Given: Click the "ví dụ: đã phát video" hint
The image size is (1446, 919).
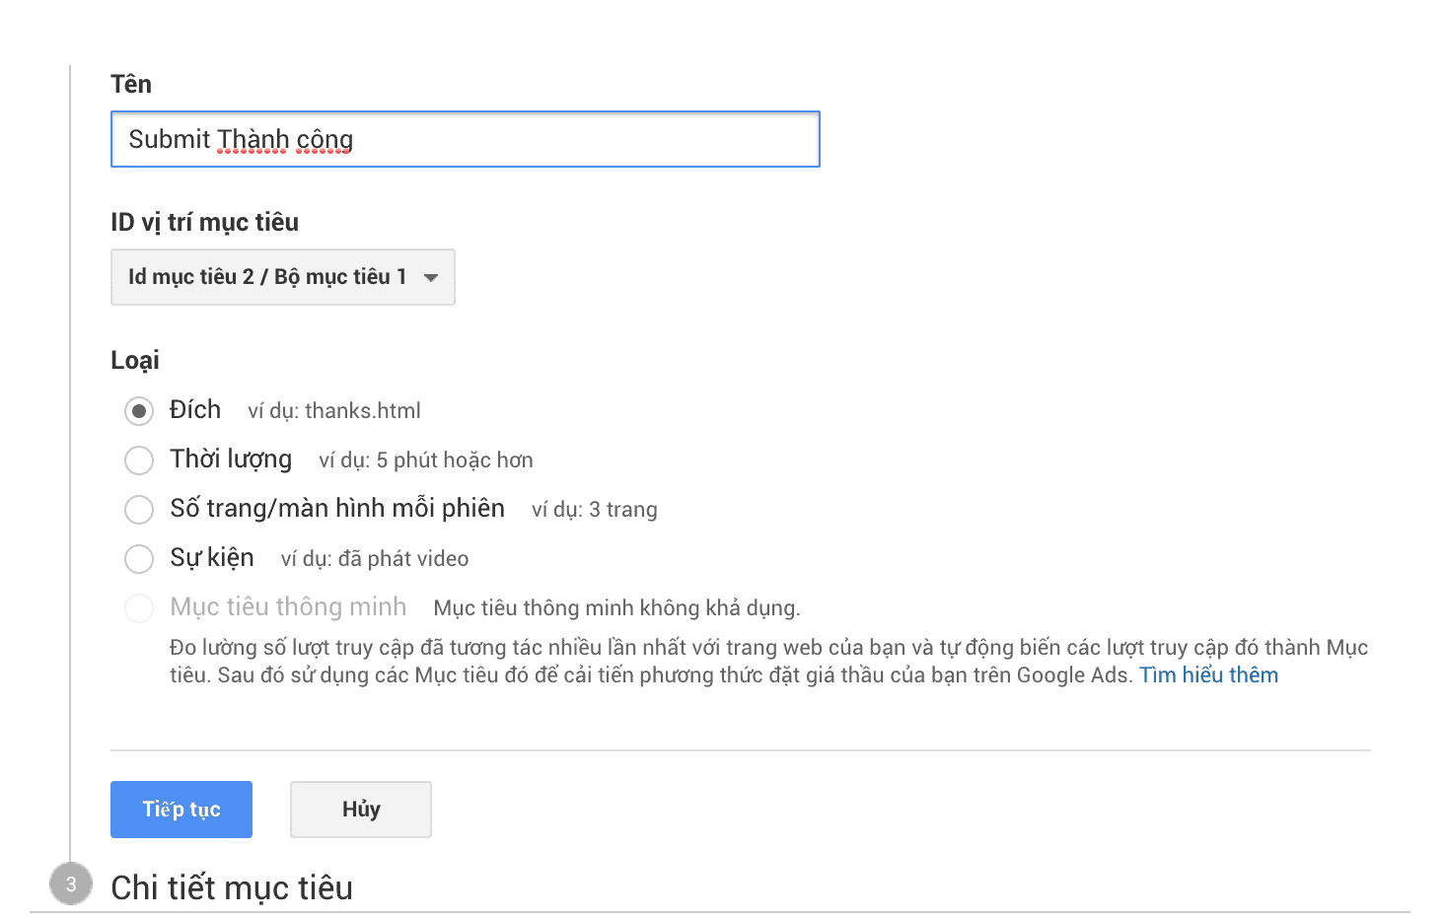Looking at the screenshot, I should tap(375, 559).
